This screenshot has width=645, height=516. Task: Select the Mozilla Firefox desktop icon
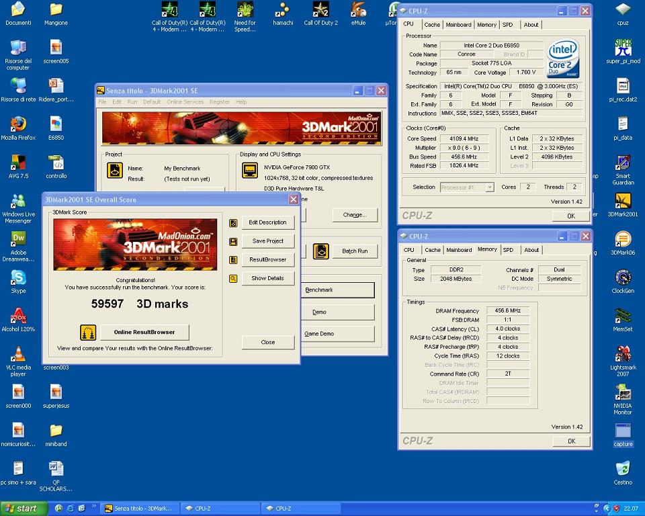(18, 128)
